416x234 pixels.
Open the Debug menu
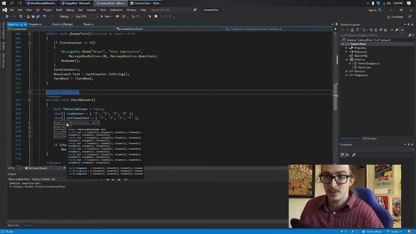point(70,10)
